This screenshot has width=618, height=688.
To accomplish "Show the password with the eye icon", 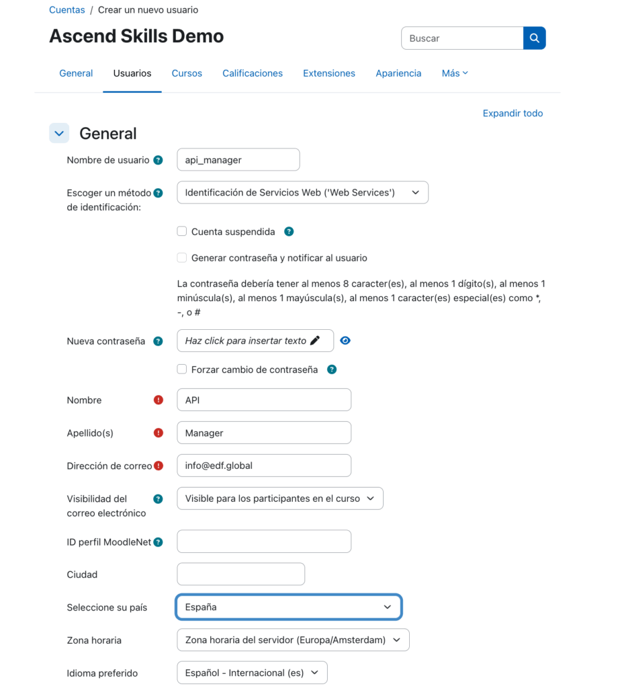I will [x=345, y=341].
